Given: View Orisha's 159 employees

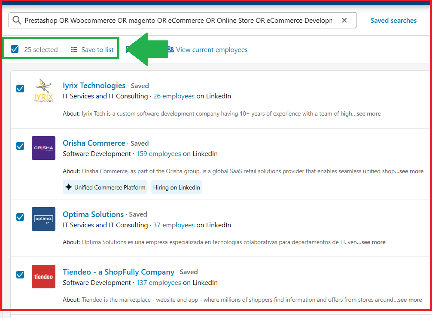Looking at the screenshot, I should tap(159, 154).
